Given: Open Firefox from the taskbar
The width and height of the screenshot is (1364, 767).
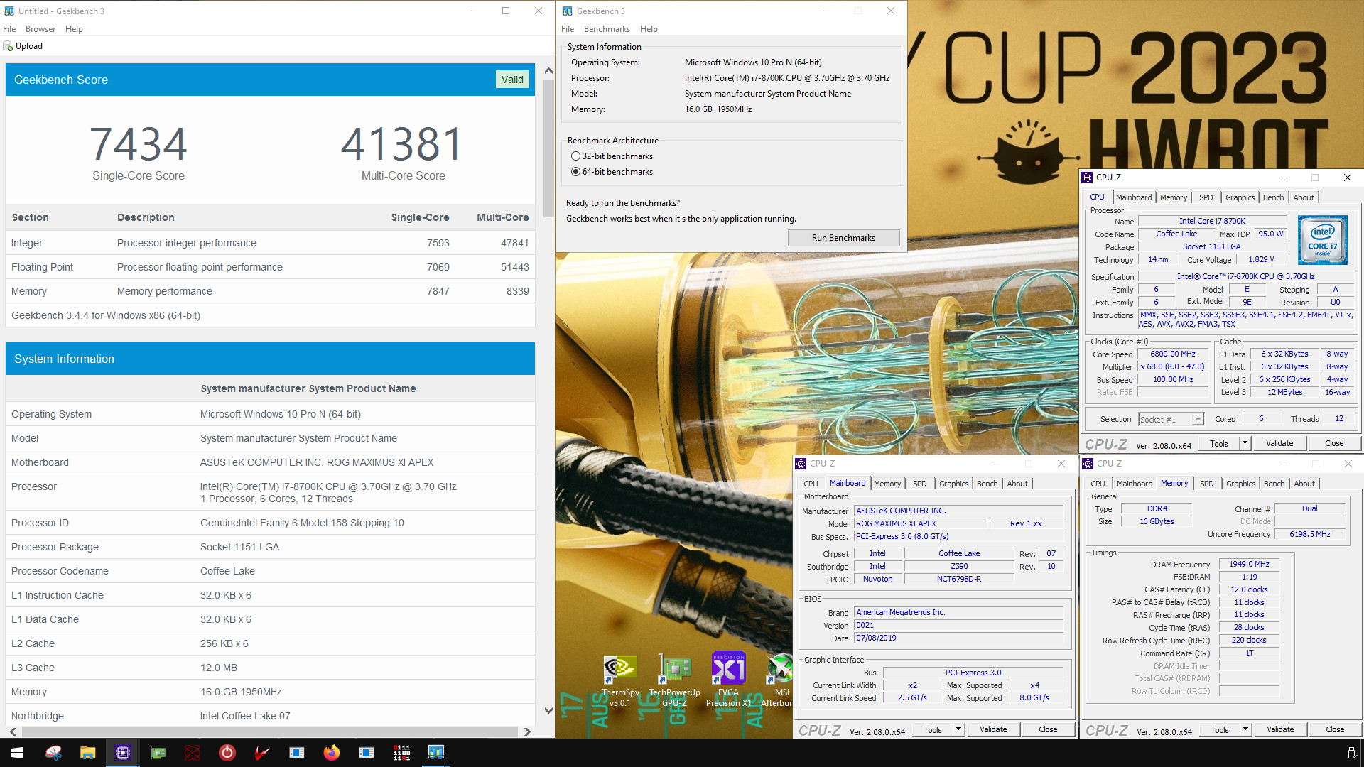Looking at the screenshot, I should click(332, 753).
